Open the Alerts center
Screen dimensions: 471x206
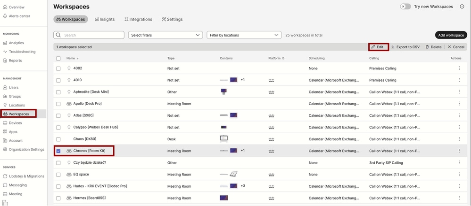17,16
